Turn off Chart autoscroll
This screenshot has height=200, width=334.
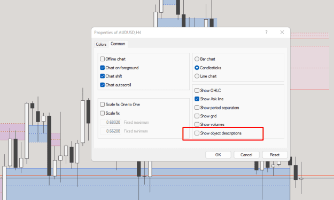point(103,85)
